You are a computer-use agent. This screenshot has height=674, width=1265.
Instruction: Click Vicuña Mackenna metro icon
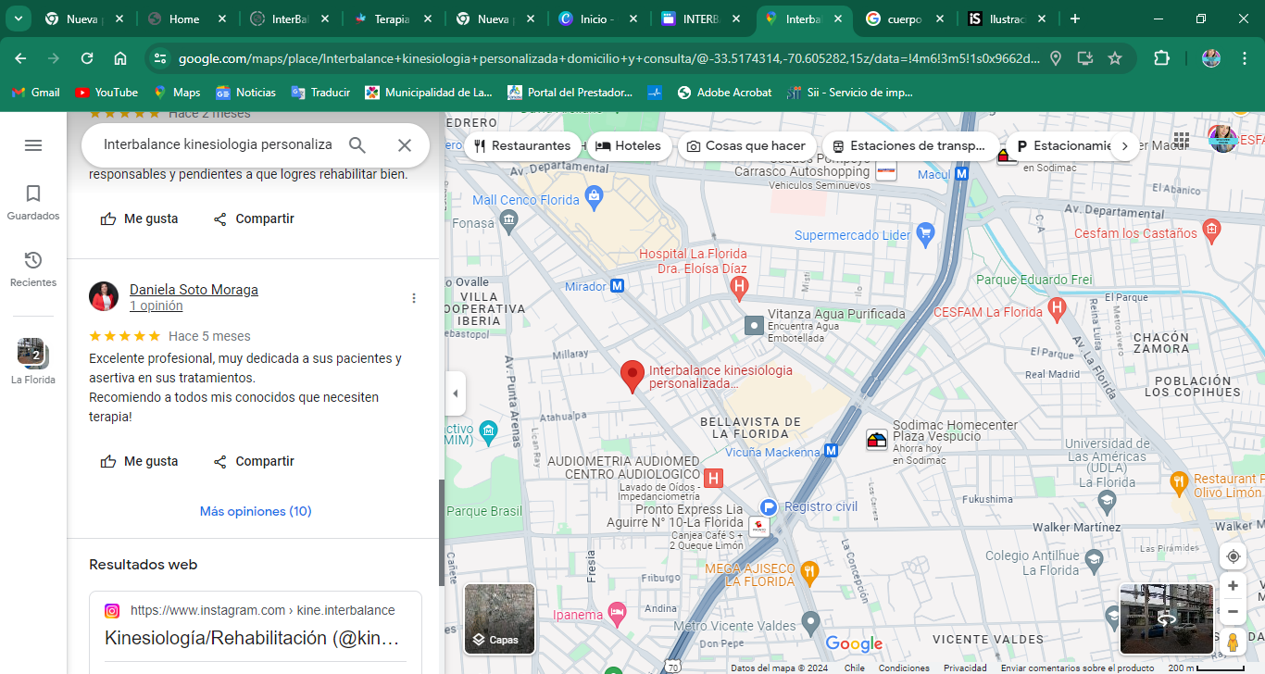pyautogui.click(x=831, y=451)
